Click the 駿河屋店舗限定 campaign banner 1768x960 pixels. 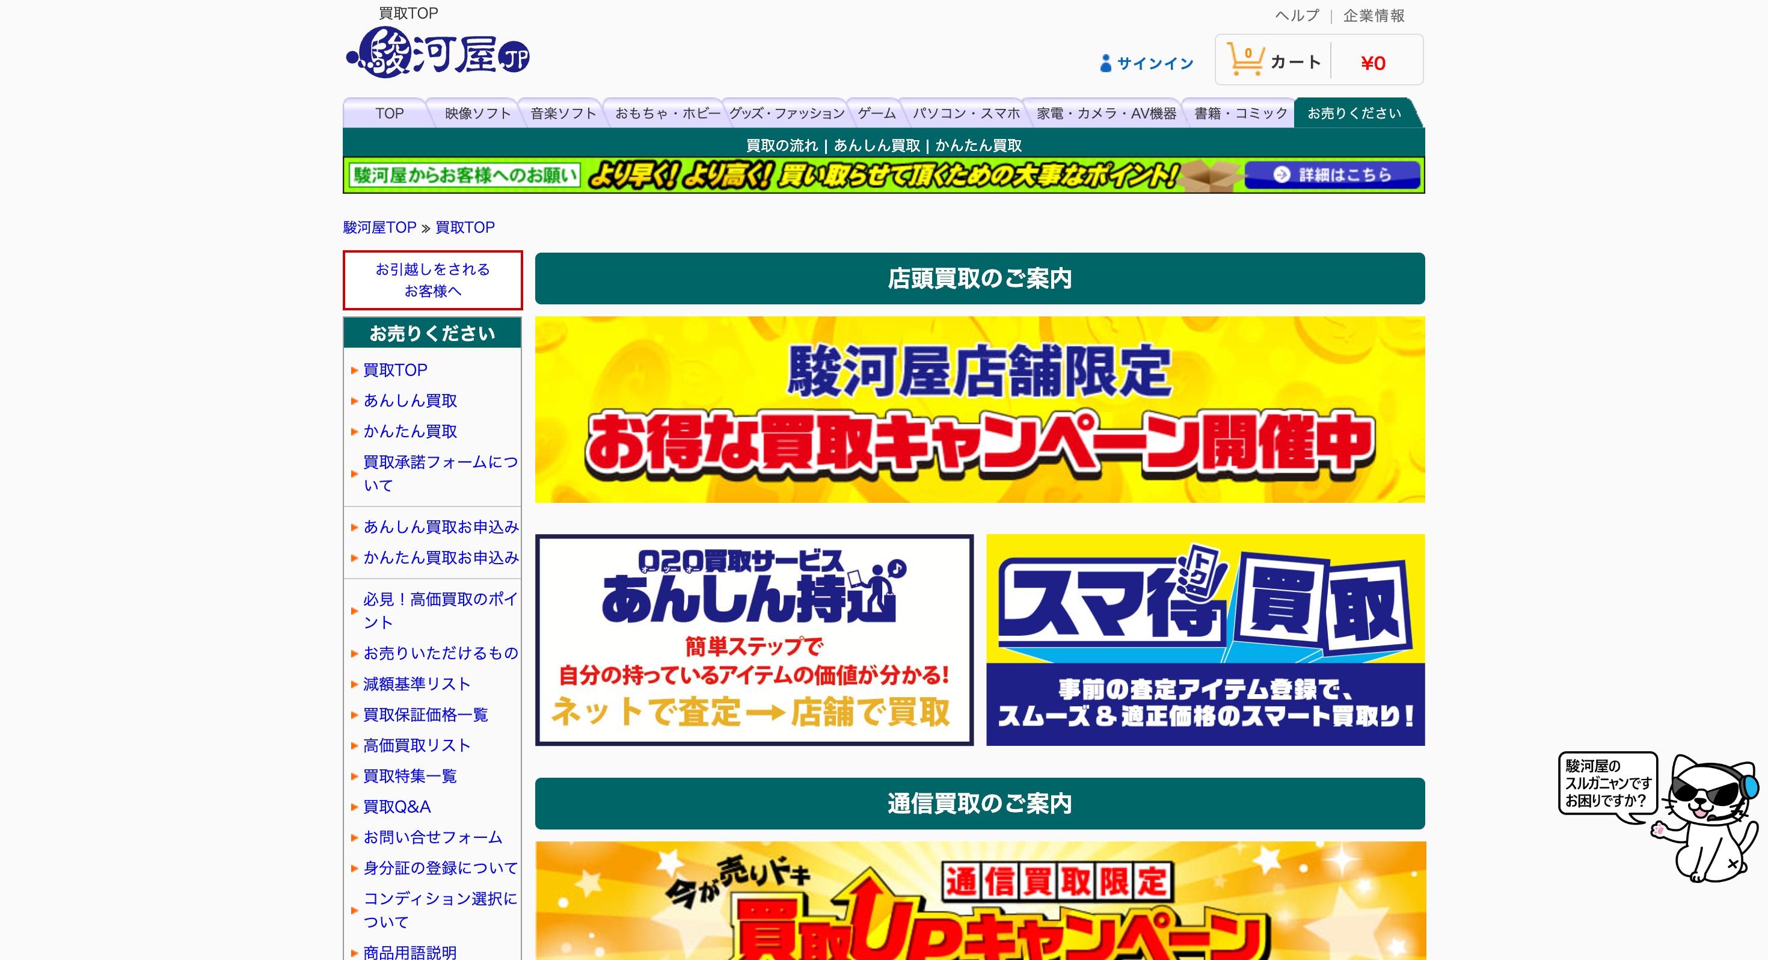point(980,409)
